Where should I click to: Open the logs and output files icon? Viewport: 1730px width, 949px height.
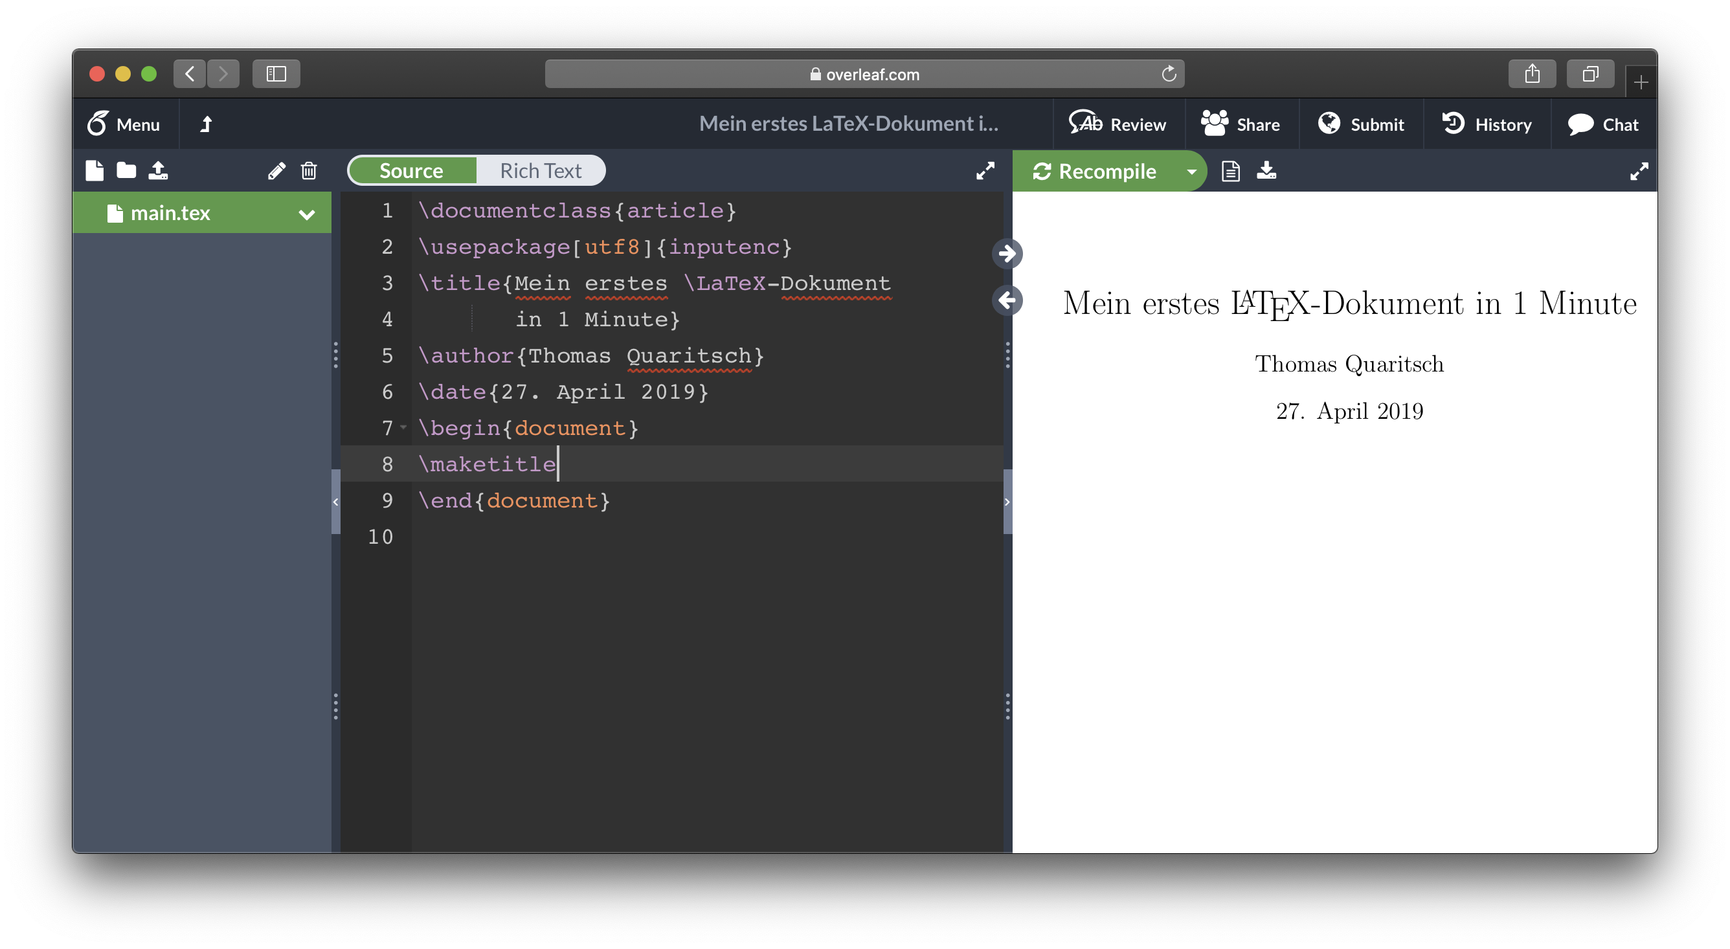click(x=1230, y=172)
